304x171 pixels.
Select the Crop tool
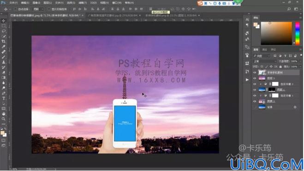(x=4, y=41)
